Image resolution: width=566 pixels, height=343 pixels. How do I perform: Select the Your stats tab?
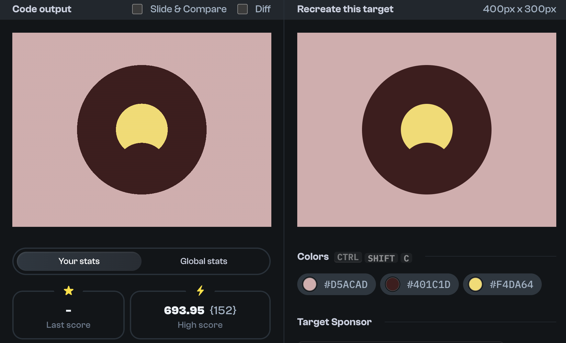pos(79,261)
